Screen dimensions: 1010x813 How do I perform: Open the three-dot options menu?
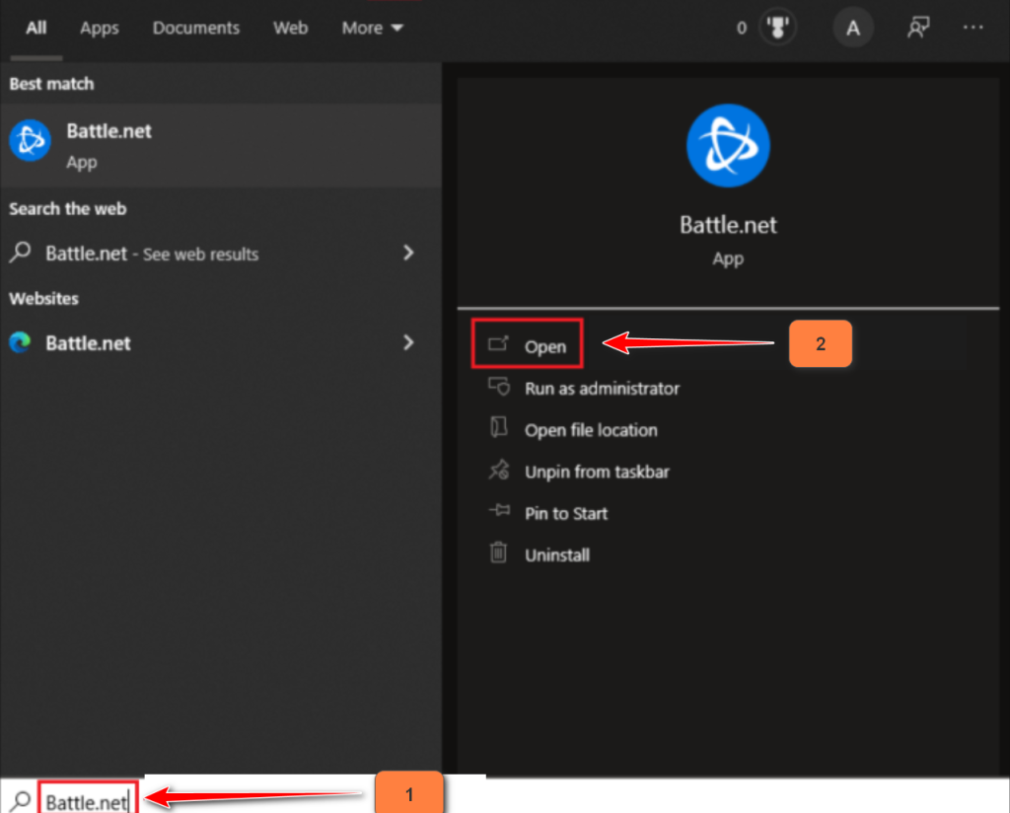point(973,27)
